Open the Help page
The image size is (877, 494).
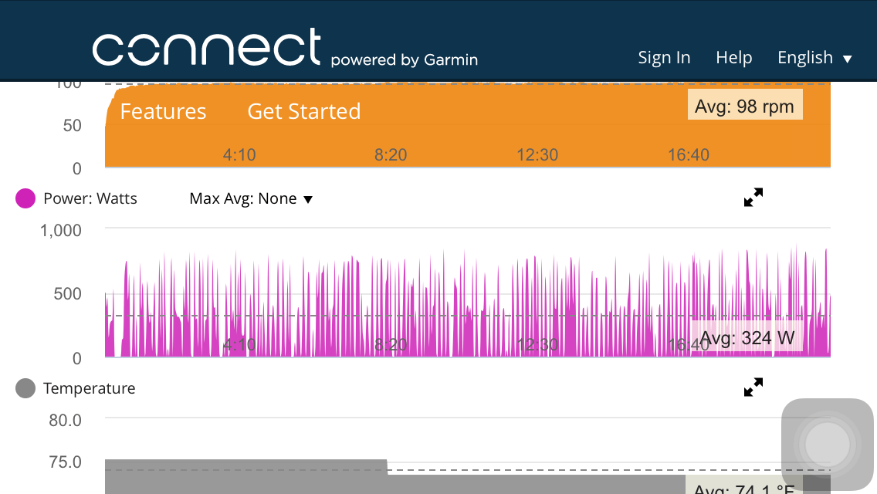tap(733, 57)
